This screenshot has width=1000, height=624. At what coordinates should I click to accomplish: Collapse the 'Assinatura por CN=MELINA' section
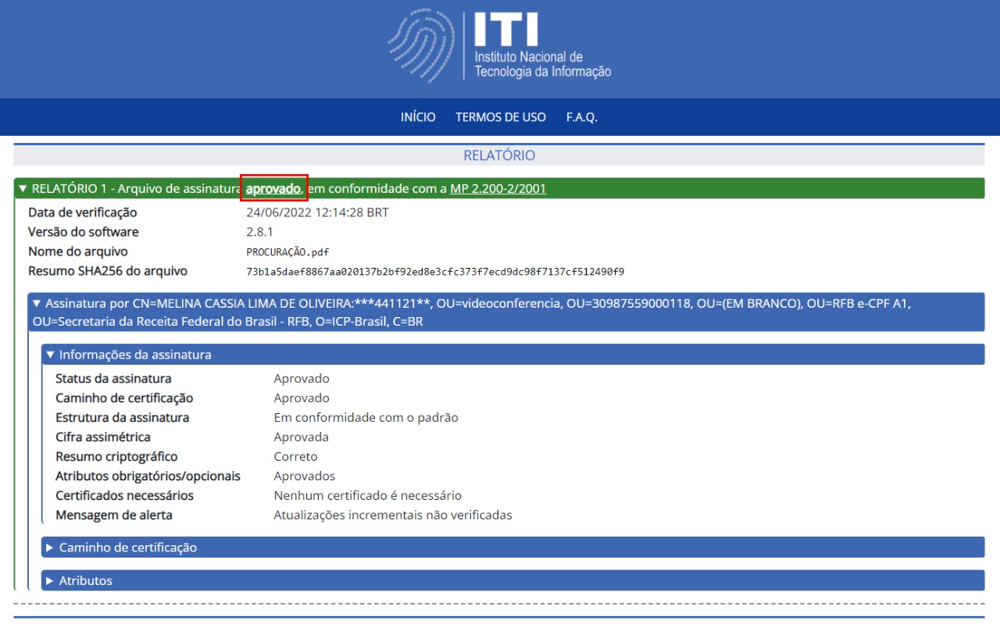tap(37, 303)
